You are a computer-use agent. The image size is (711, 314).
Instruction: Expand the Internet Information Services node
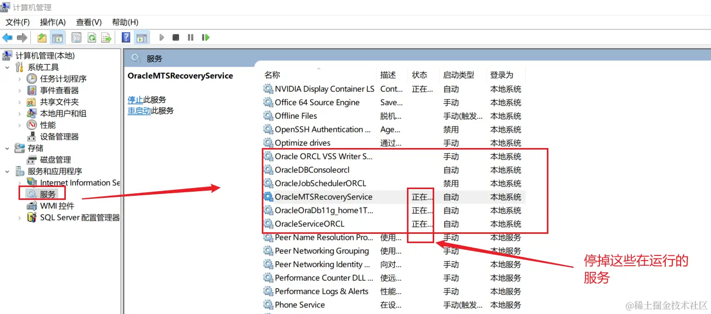pyautogui.click(x=20, y=182)
